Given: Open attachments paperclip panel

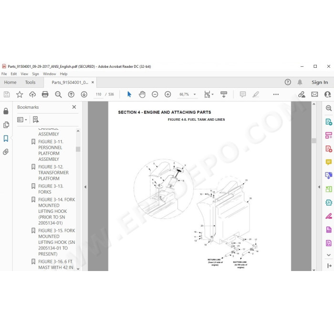Looking at the screenshot, I should (x=6, y=152).
